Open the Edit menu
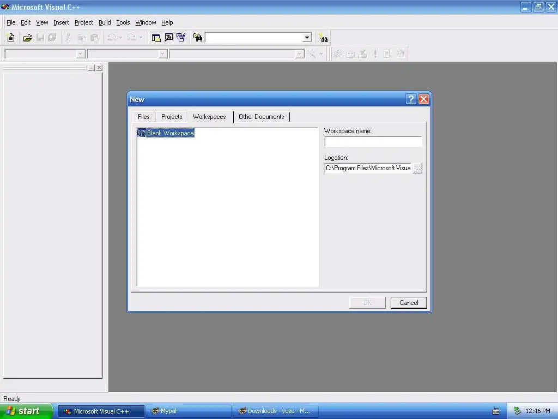Screen dimensions: 558x419 click(x=26, y=22)
